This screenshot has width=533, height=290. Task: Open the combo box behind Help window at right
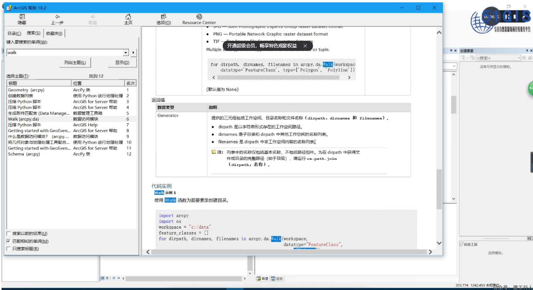point(454,66)
